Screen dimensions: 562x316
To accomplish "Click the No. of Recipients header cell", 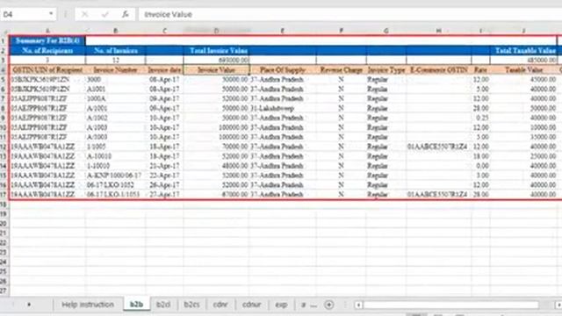I will point(47,51).
